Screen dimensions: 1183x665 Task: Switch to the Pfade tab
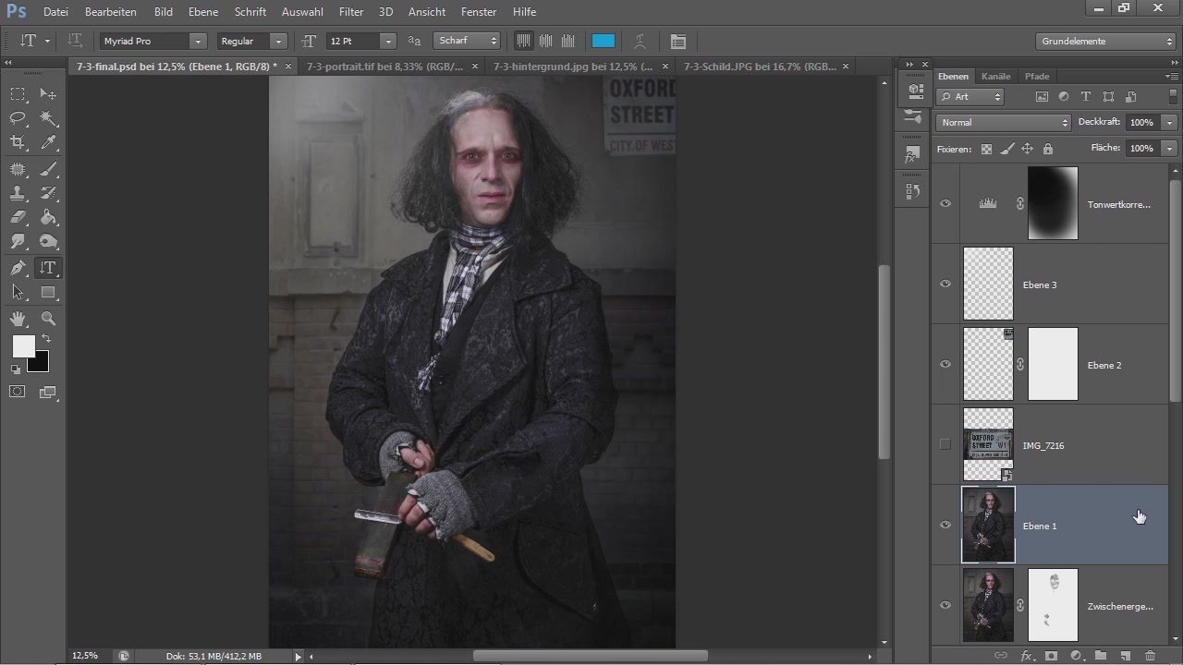click(x=1037, y=76)
